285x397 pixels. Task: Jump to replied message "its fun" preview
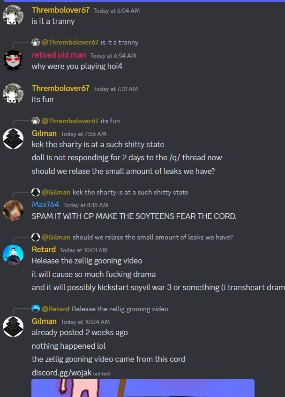110,121
